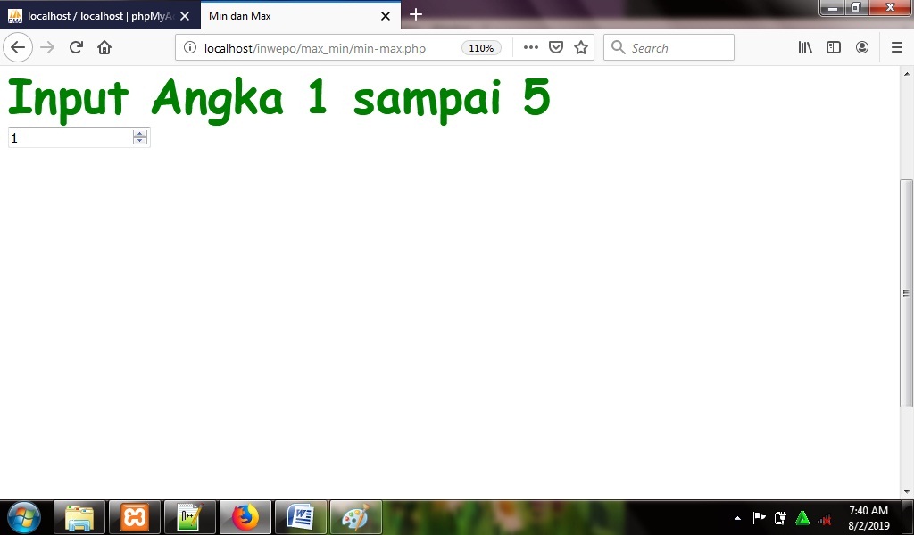Click the browser back arrow button
This screenshot has width=914, height=535.
[18, 48]
